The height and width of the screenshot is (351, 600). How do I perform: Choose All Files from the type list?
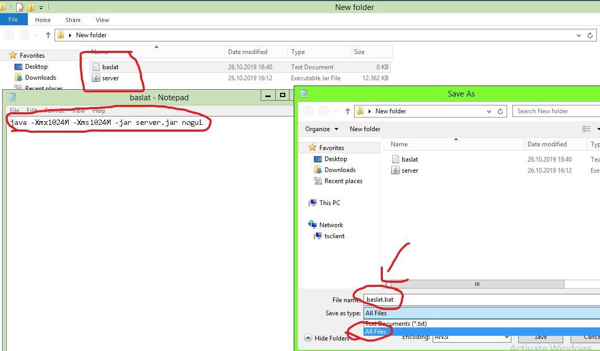376,332
